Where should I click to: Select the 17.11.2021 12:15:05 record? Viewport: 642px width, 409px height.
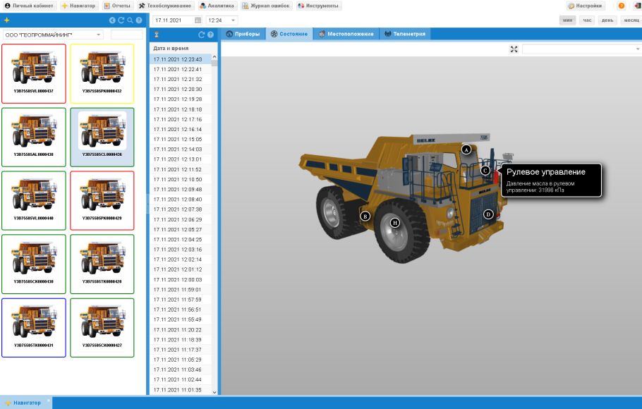point(181,139)
